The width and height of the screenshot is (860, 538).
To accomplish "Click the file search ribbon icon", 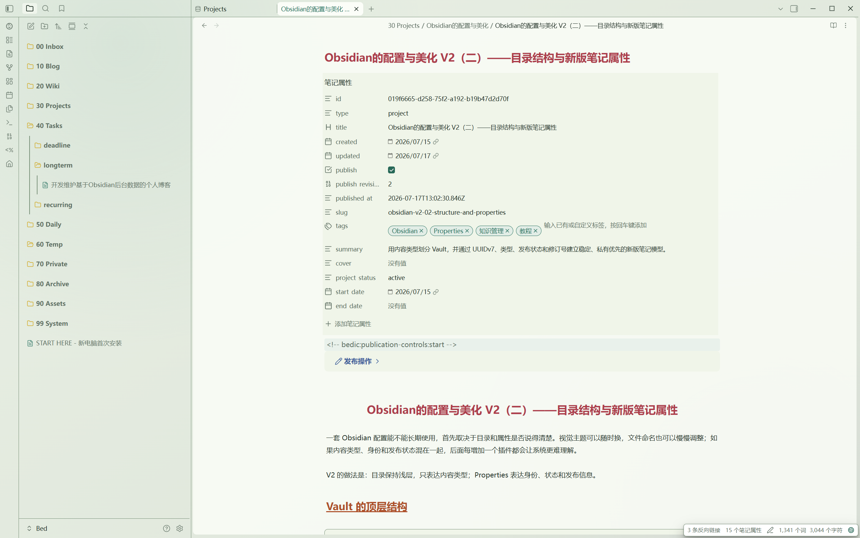I will click(x=10, y=54).
